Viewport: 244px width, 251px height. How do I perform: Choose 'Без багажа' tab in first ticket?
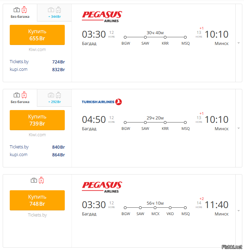(x=20, y=13)
